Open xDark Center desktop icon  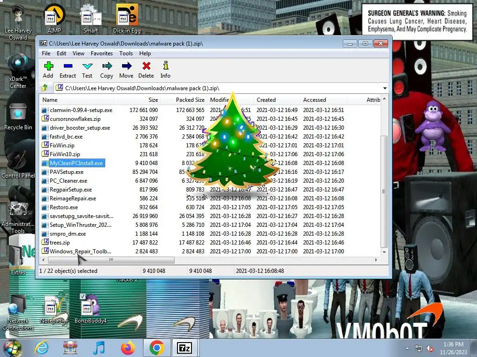[x=18, y=71]
